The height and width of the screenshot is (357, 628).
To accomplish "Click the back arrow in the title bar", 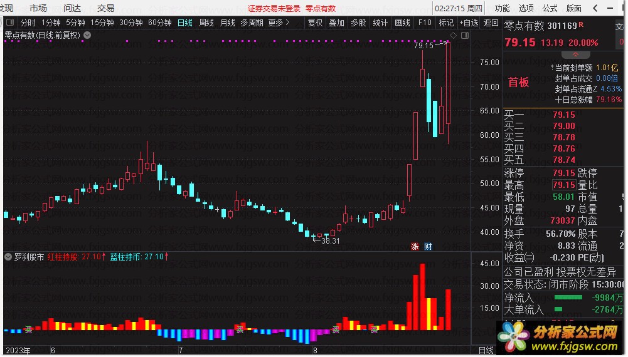I will tap(595, 8).
